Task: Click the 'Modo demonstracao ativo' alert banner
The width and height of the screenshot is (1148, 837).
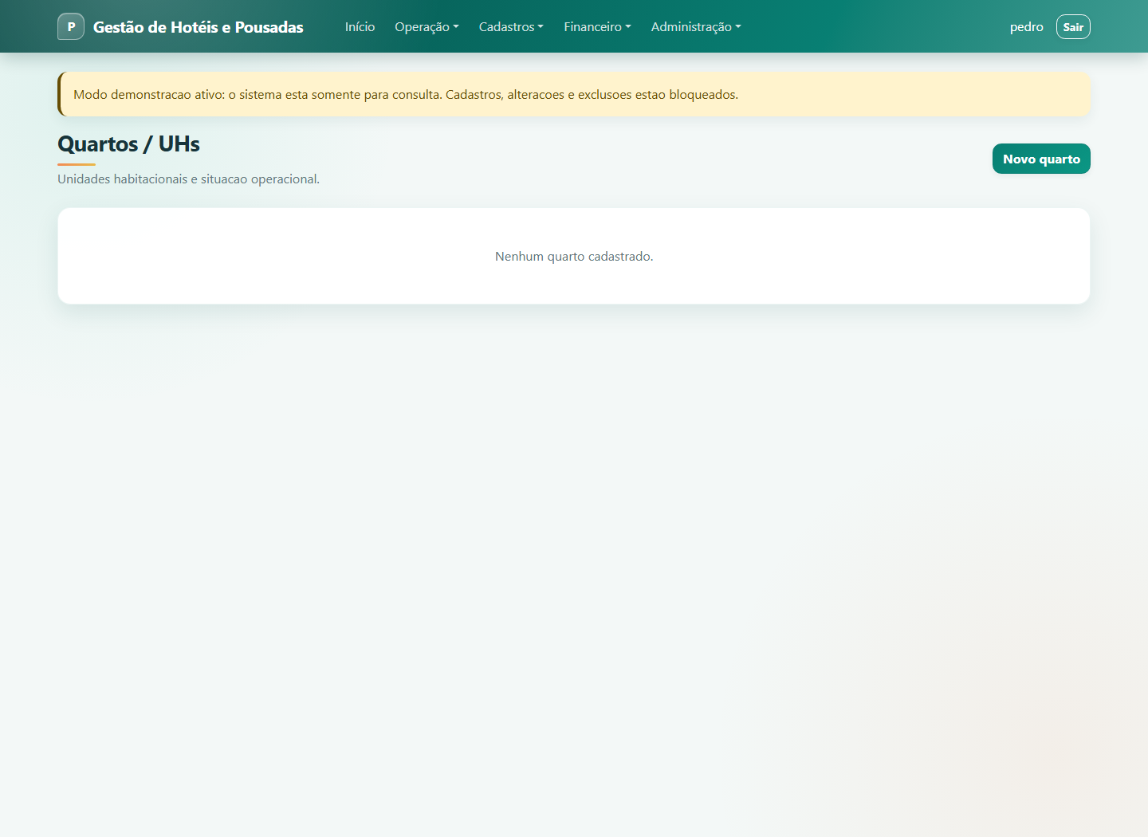Action: coord(574,94)
